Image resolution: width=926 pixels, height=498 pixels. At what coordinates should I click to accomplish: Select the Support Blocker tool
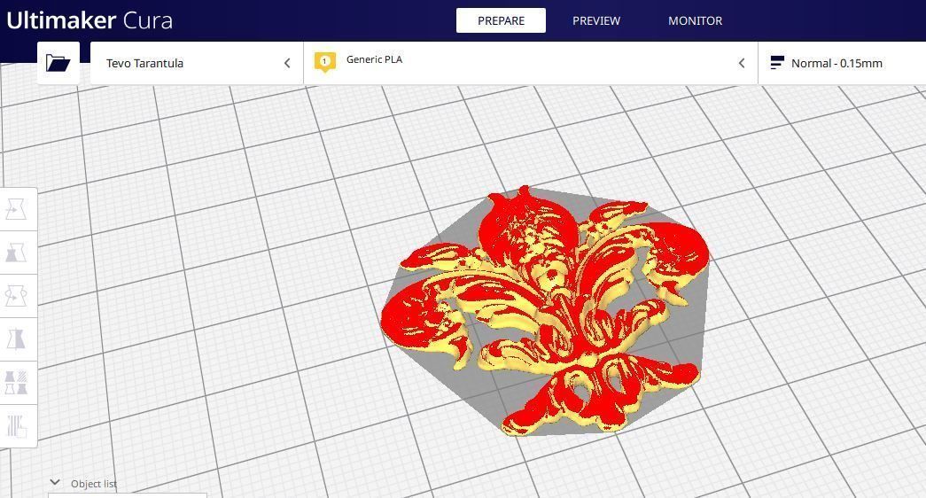[x=16, y=426]
